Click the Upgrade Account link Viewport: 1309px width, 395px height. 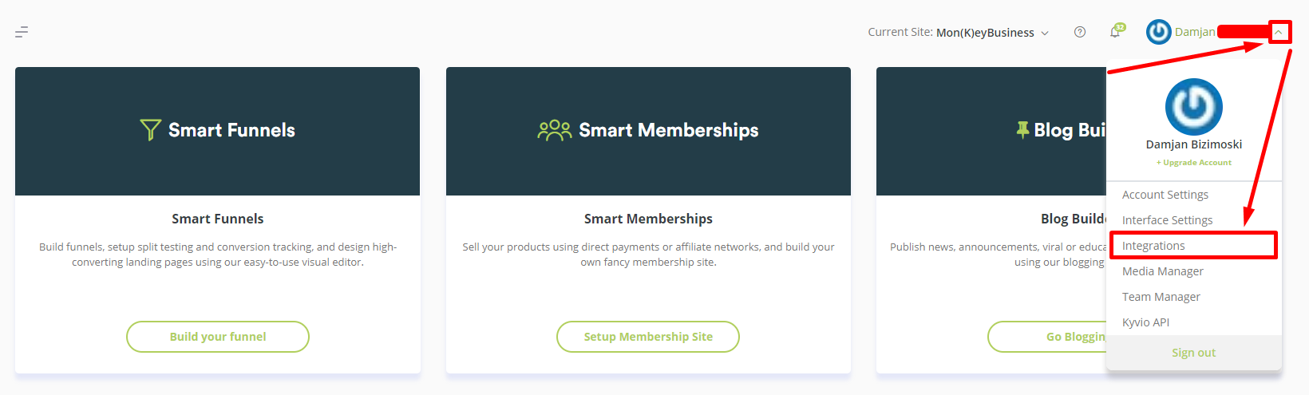pos(1194,163)
